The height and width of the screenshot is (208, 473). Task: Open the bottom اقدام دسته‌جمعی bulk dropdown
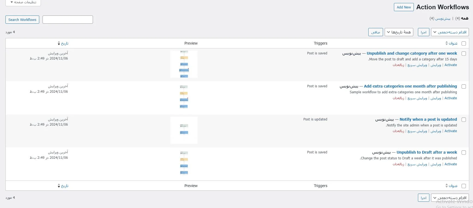[x=450, y=198]
